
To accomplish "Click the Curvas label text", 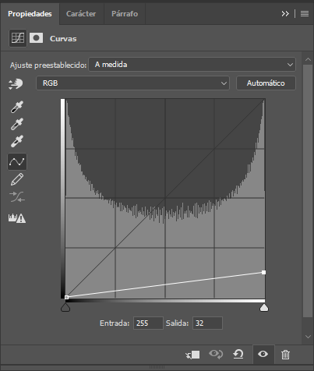I will 63,39.
